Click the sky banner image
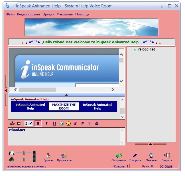 (x=92, y=27)
